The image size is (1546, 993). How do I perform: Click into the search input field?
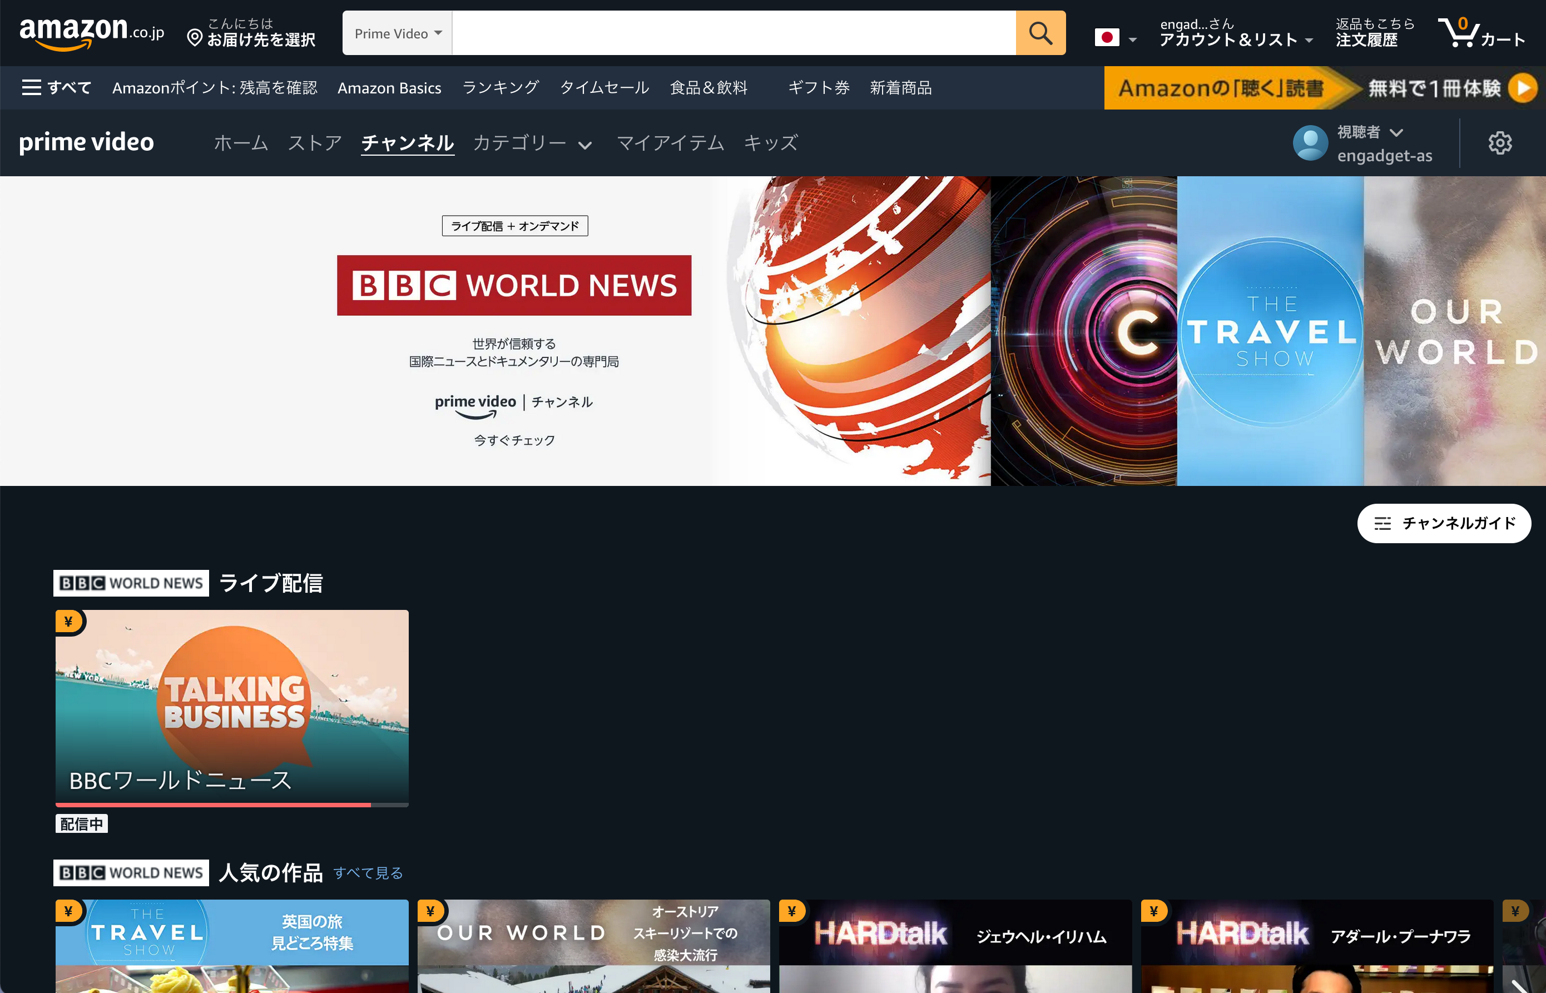(x=734, y=33)
